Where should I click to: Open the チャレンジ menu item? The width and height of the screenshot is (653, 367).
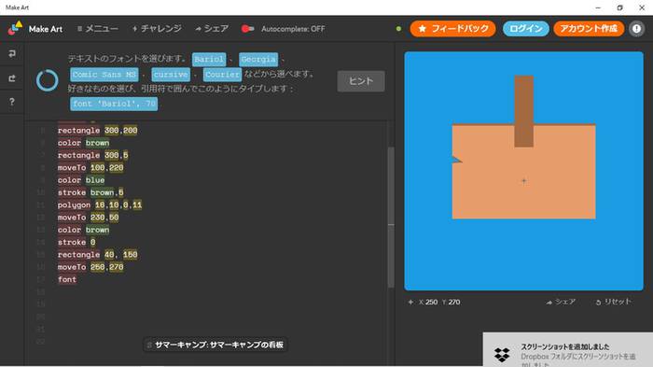157,29
